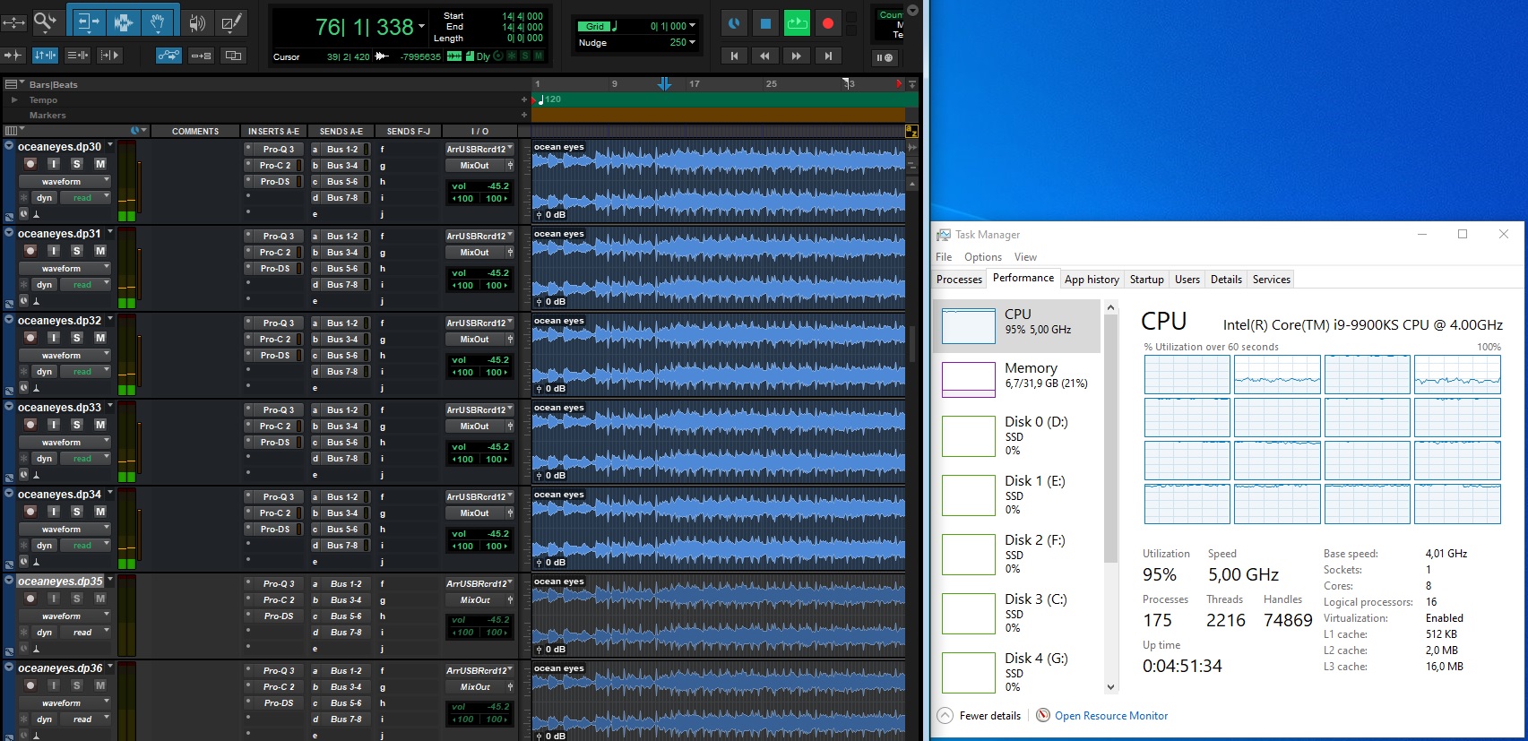Select Disk 0 (D:) performance item
Screen dimensions: 1528x741
[1016, 435]
